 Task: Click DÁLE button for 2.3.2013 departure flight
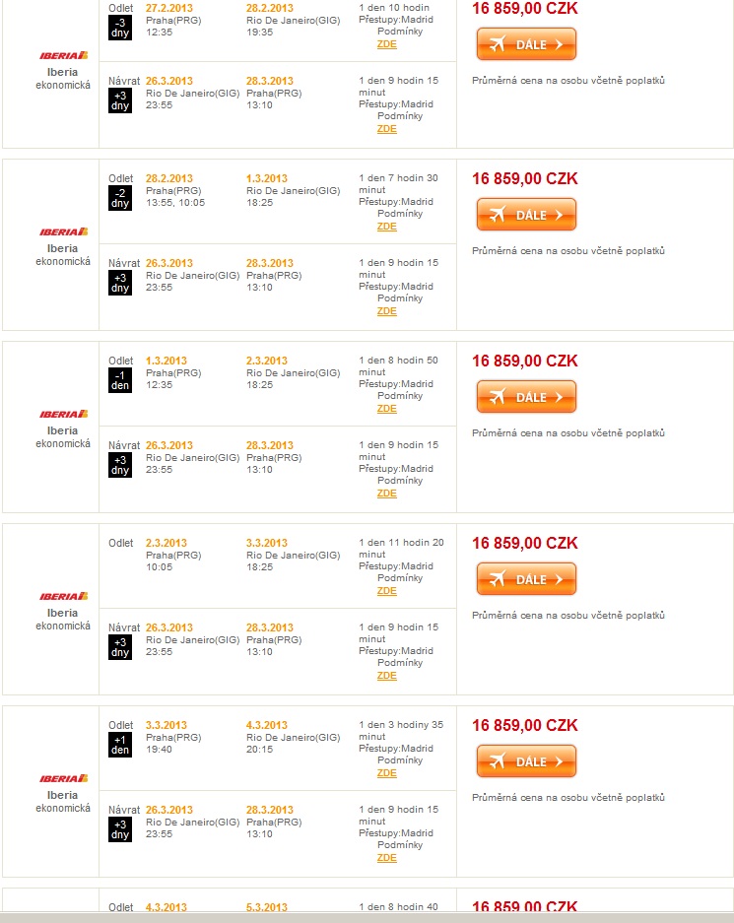526,579
